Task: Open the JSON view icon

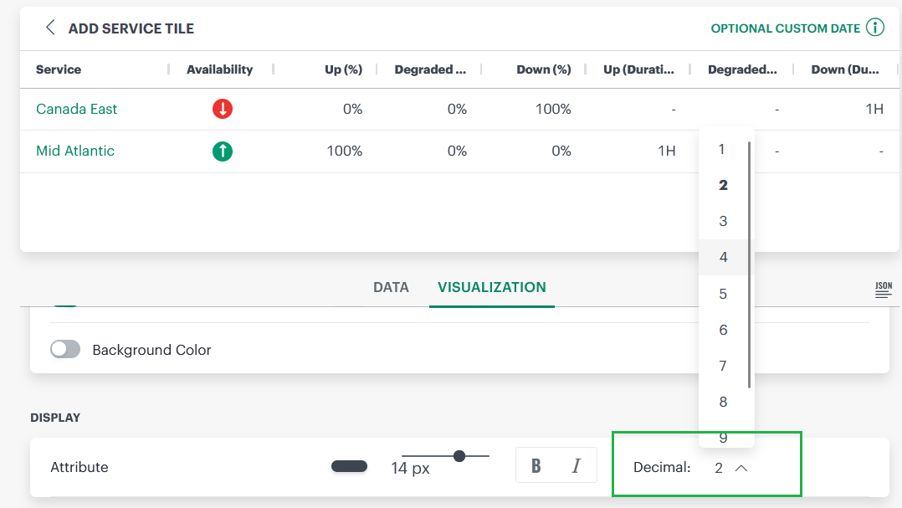Action: [x=884, y=290]
